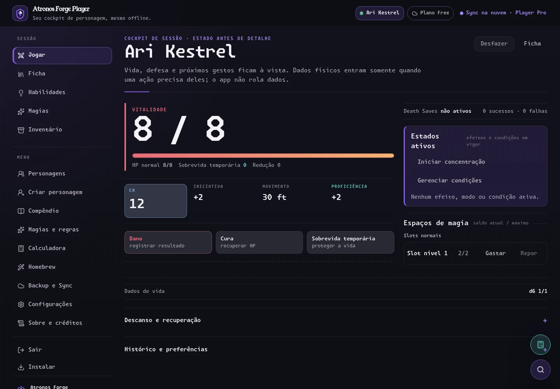Click the vitality HP progress bar
560x389 pixels.
point(263,156)
